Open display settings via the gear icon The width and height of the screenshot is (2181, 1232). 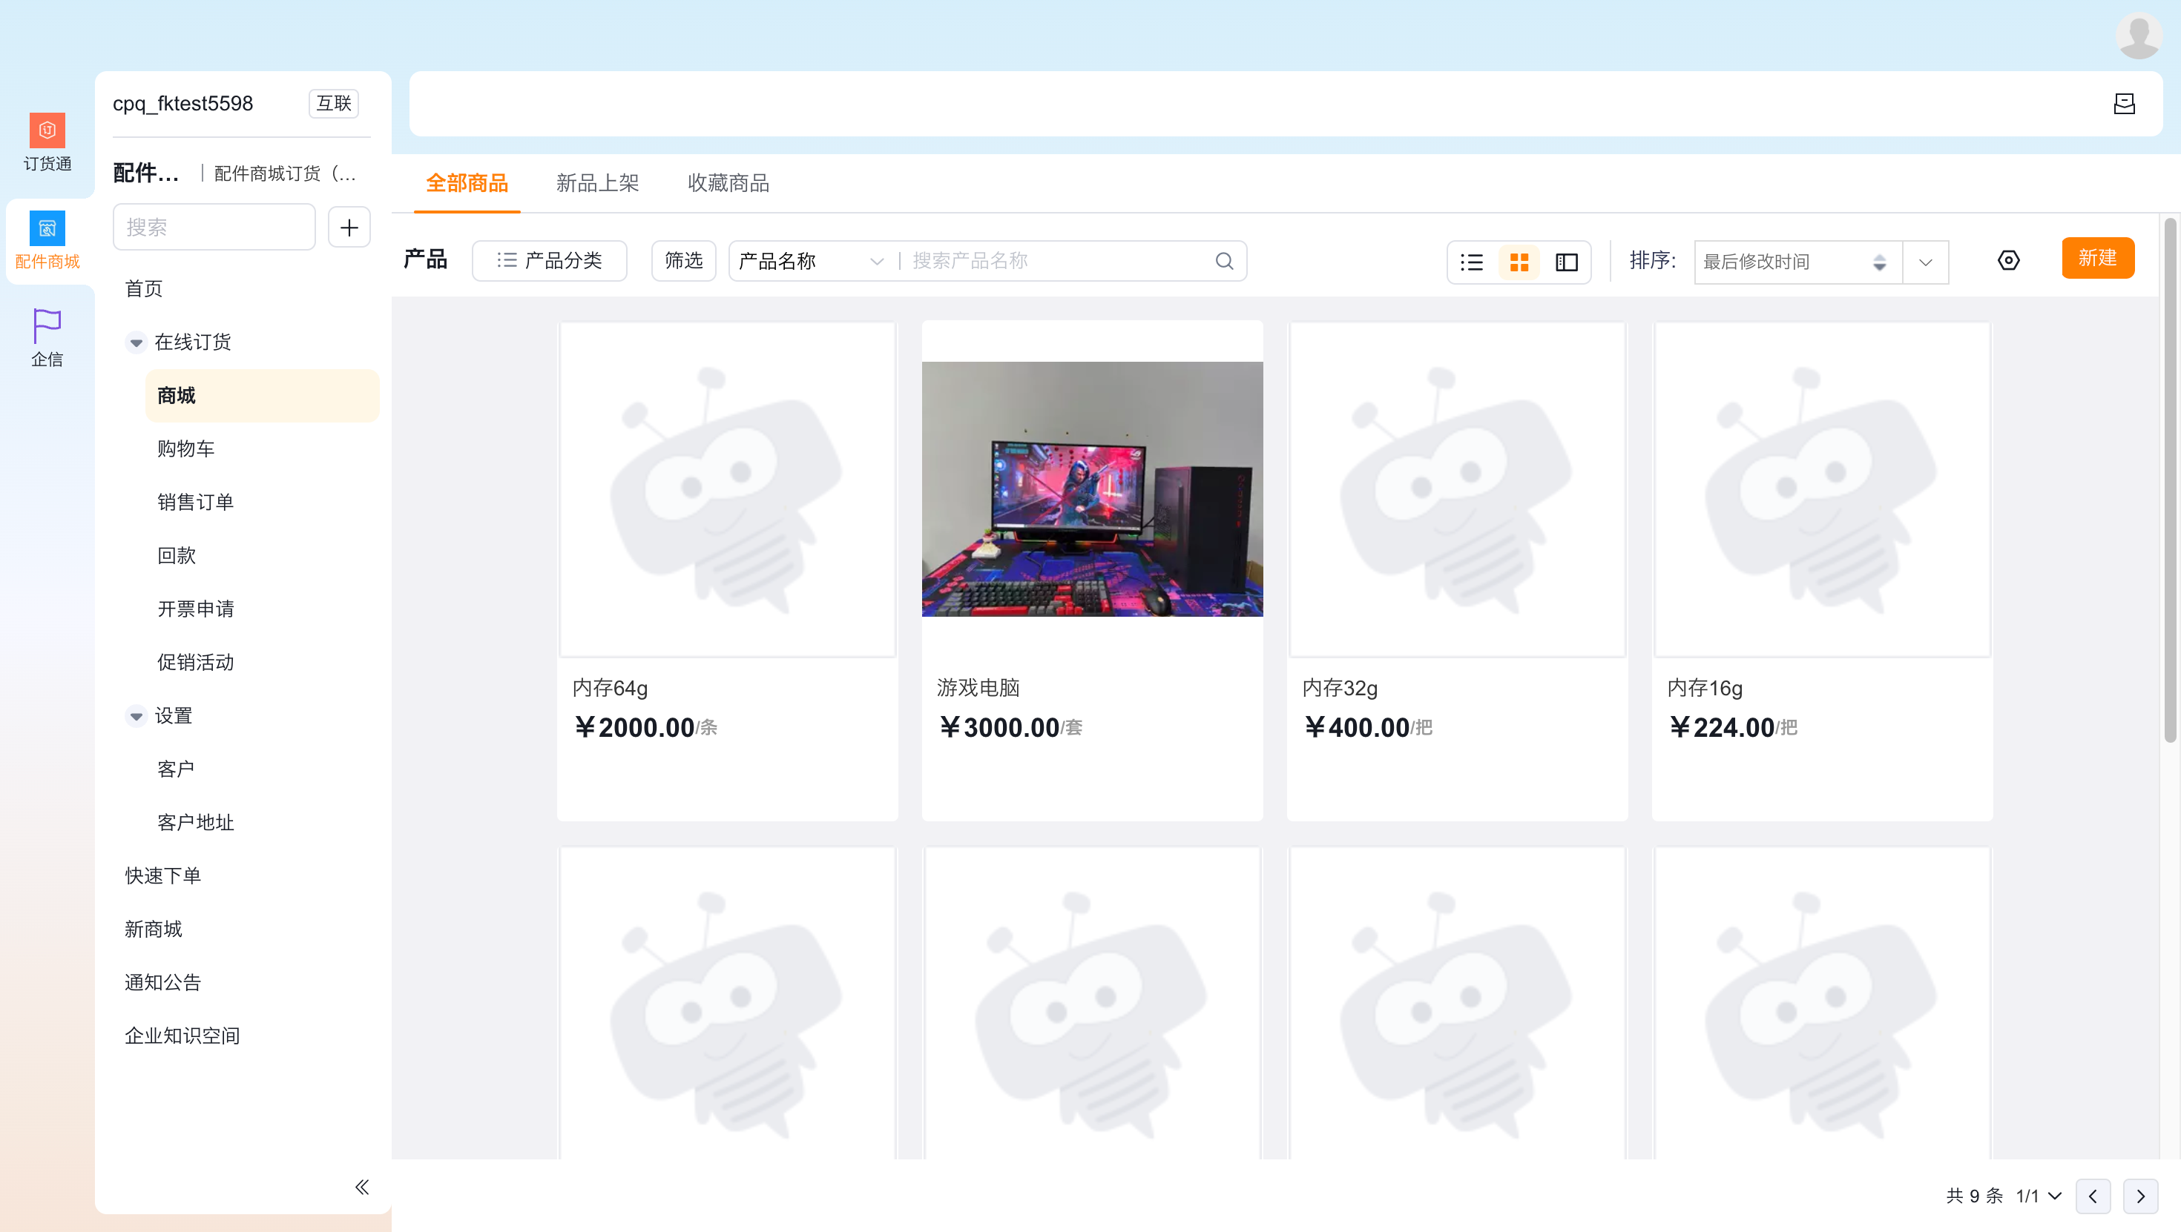pos(2009,261)
